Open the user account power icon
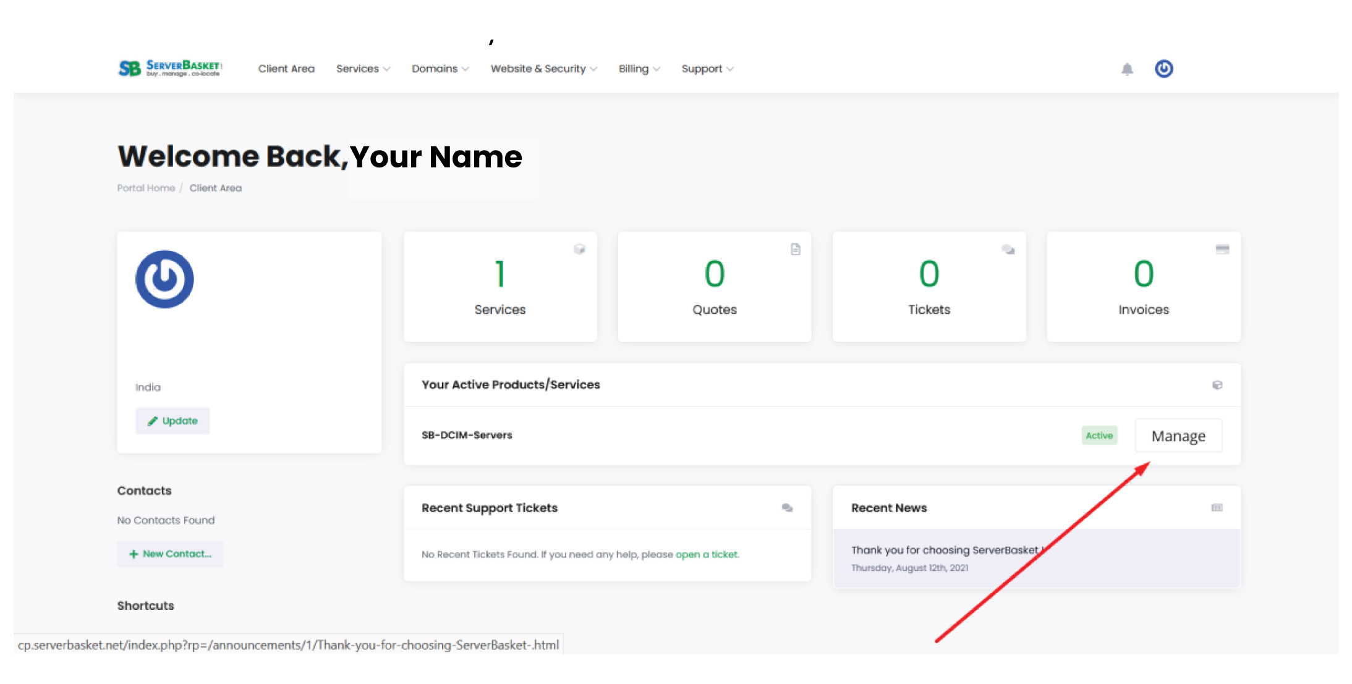The width and height of the screenshot is (1352, 684). [x=1163, y=69]
